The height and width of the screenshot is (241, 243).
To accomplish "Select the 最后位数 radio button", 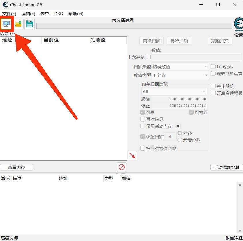I will pos(180,140).
